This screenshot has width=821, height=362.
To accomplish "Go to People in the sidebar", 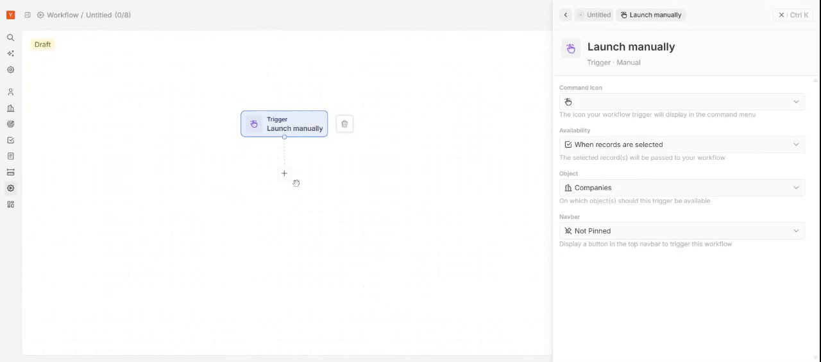I will point(10,92).
